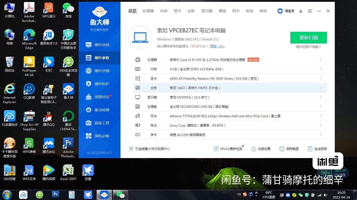The image size is (357, 200).
Task: Switch to the 显卡 tab at top
Action: pos(177,11)
